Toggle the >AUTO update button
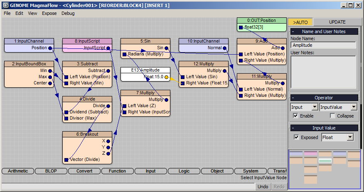Image resolution: width=364 pixels, height=192 pixels. (300, 22)
